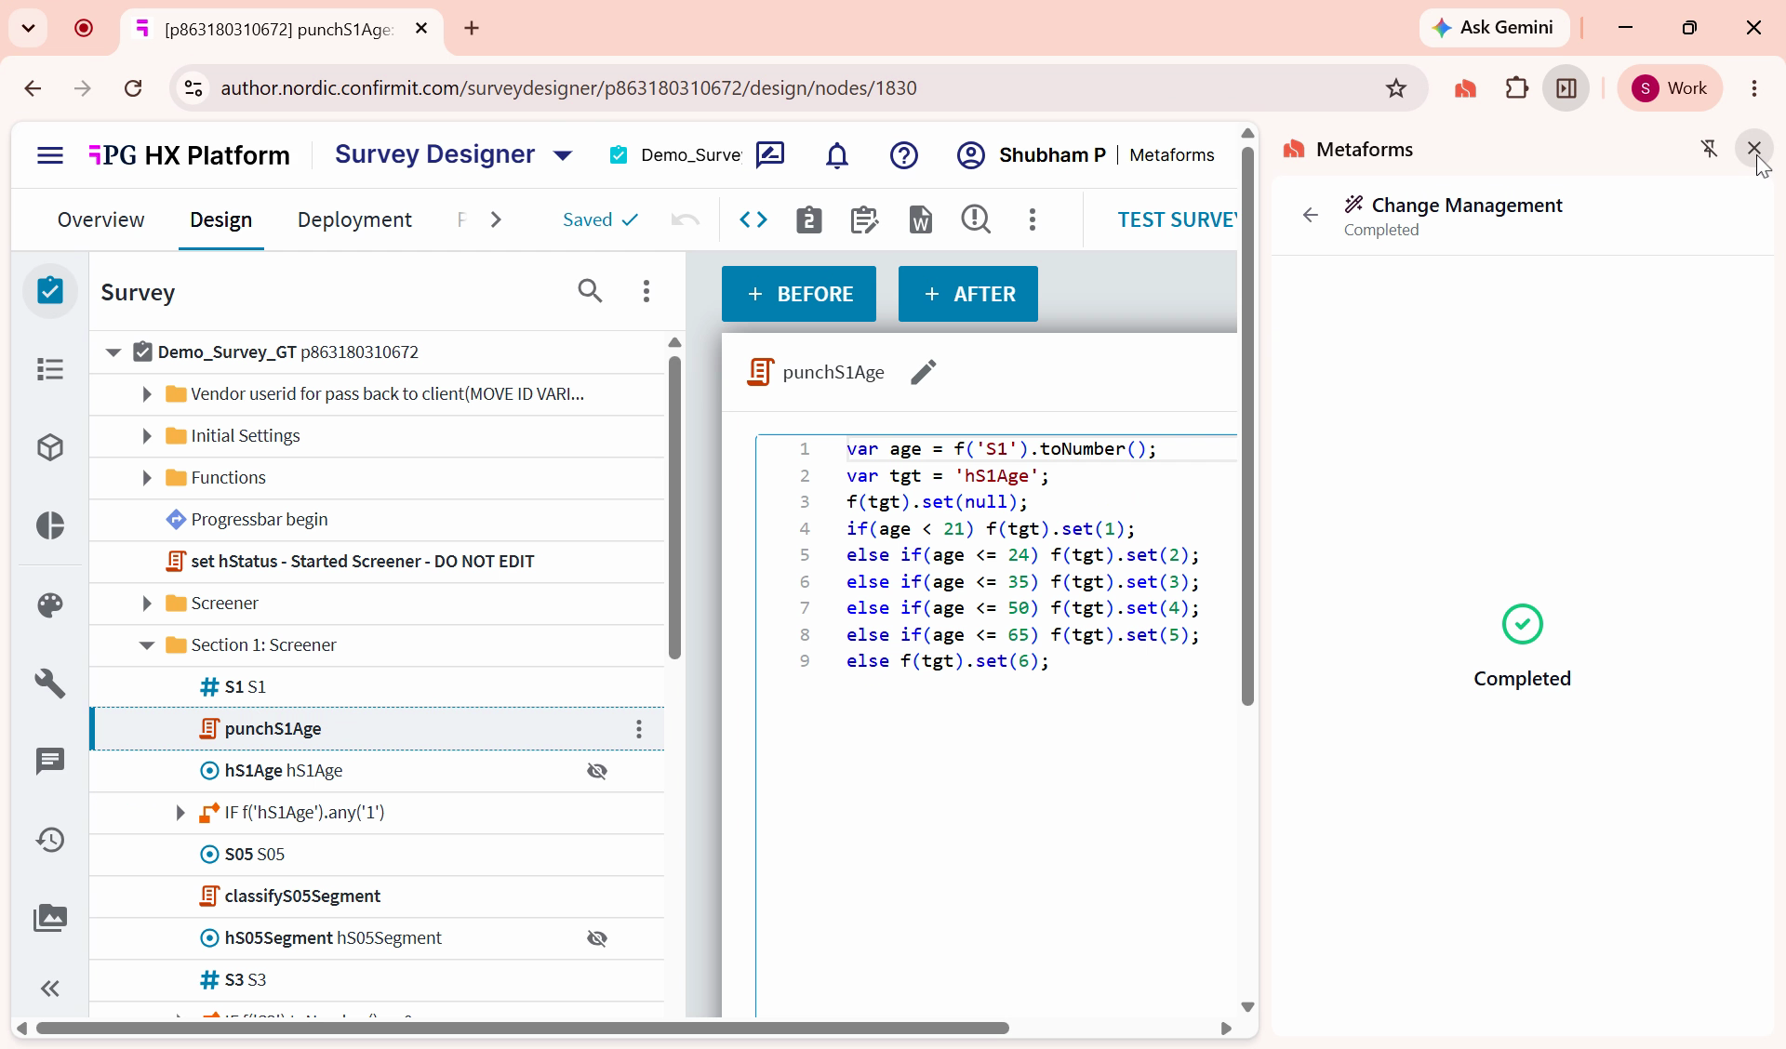Unpin the Metaforms side panel
The width and height of the screenshot is (1786, 1049).
pos(1709,149)
